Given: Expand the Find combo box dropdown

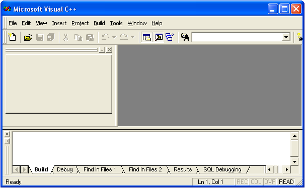Looking at the screenshot, I should [x=286, y=37].
